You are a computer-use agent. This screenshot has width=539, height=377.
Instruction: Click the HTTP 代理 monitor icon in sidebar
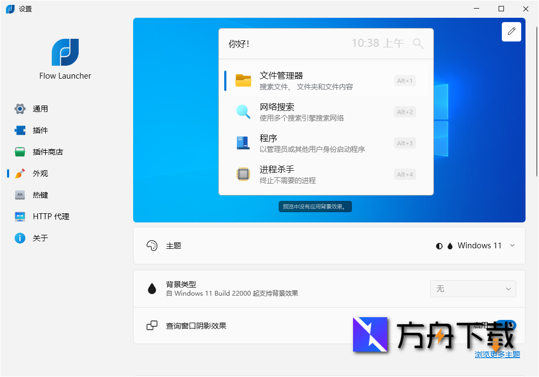pos(20,216)
